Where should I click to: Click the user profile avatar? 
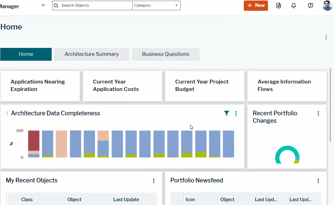[327, 5]
